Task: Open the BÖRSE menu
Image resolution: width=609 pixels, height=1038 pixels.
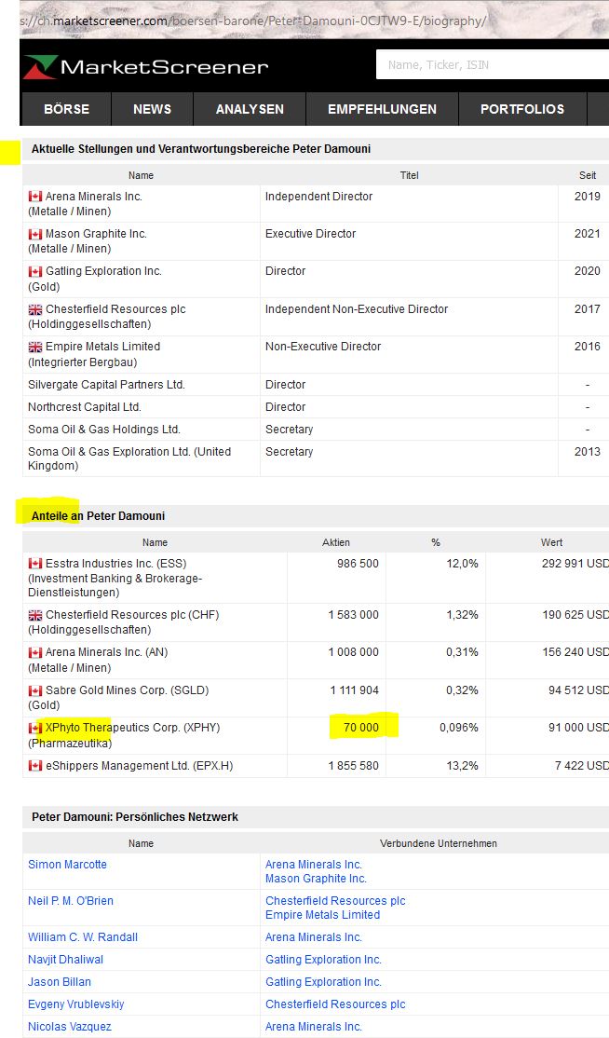Action: 65,109
